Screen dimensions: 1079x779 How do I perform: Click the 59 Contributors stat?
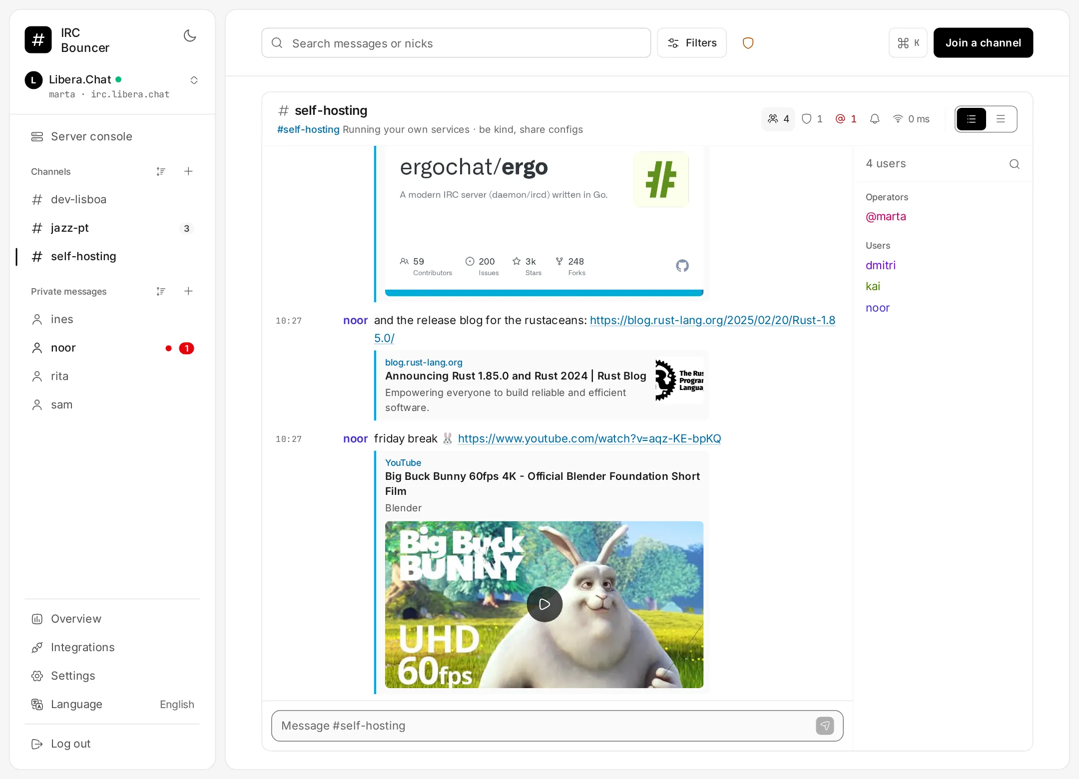pyautogui.click(x=426, y=266)
